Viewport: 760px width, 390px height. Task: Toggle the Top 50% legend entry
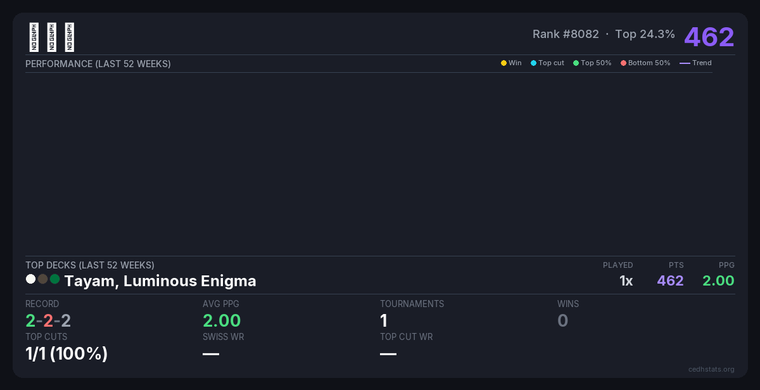592,63
